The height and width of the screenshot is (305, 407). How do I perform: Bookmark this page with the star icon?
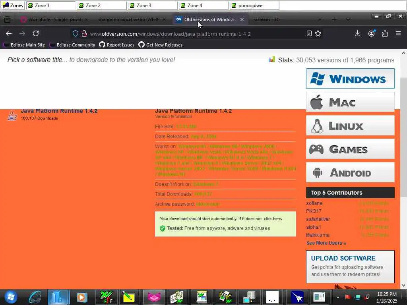click(318, 33)
